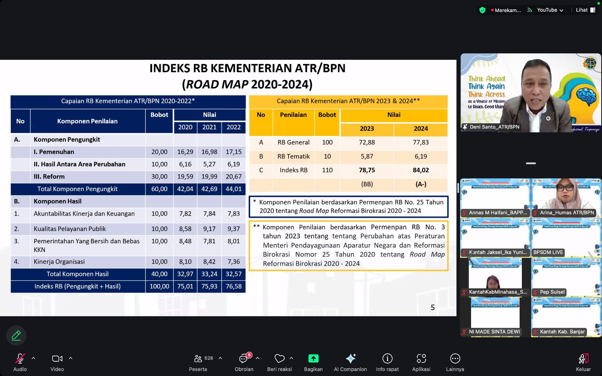Click the Bagikan screen share icon

(x=313, y=358)
